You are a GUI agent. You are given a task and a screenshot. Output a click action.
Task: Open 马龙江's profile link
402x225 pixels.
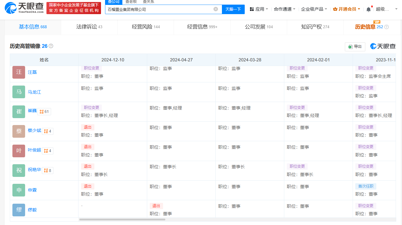tap(34, 92)
